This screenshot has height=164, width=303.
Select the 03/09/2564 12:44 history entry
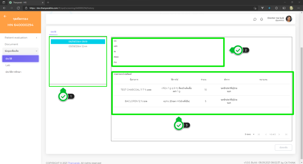(x=78, y=46)
